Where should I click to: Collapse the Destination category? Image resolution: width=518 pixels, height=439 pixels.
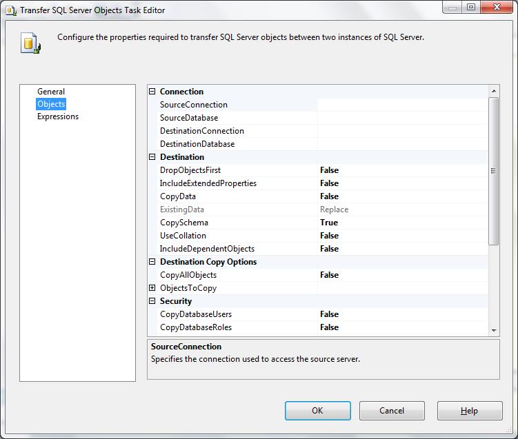pos(152,157)
